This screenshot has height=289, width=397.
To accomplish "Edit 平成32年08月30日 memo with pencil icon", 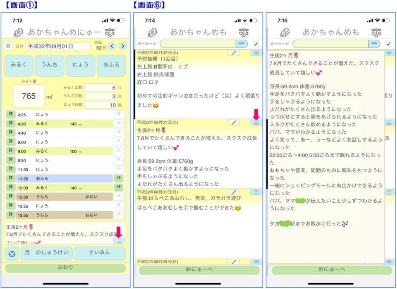I will click(x=233, y=262).
